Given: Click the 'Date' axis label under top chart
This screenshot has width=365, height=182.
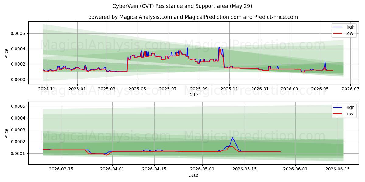Looking at the screenshot, I should point(193,95).
